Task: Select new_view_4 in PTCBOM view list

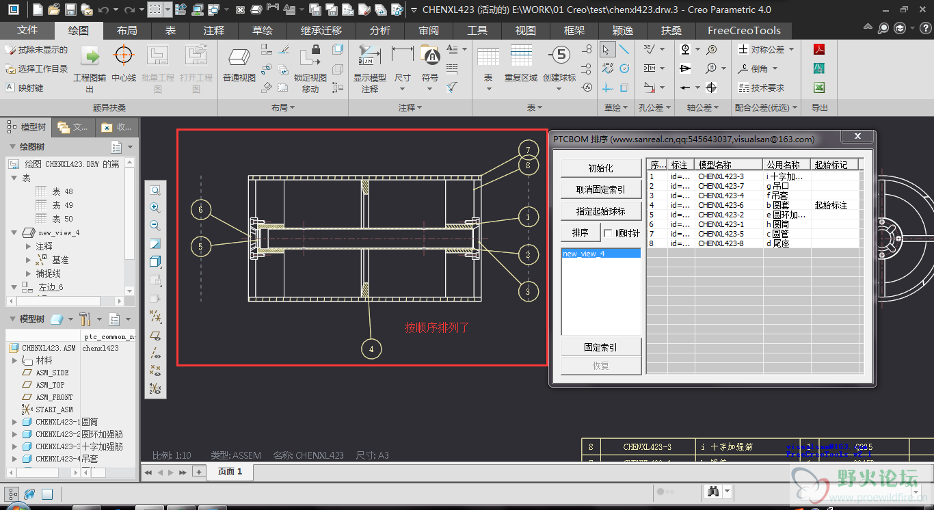Action: 600,254
